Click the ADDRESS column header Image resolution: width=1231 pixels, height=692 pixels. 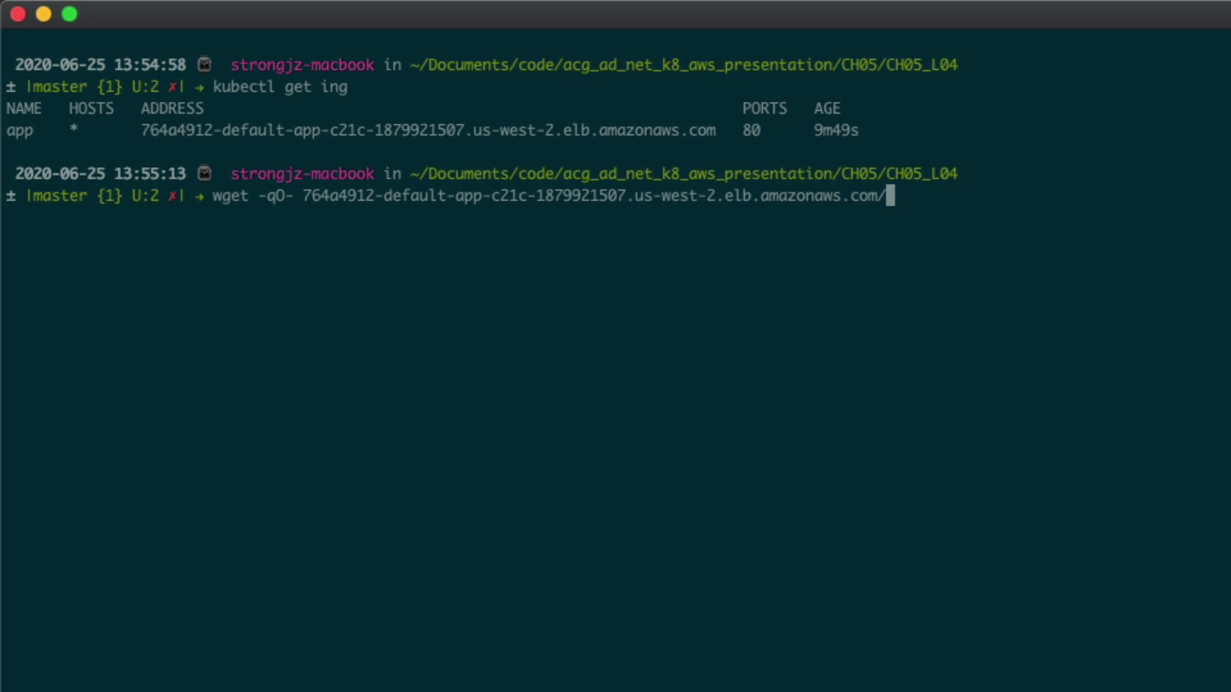coord(172,109)
